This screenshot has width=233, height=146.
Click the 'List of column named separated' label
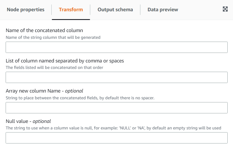(x=65, y=61)
